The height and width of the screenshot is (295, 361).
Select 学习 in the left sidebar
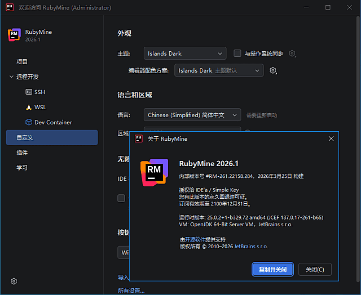[22, 168]
